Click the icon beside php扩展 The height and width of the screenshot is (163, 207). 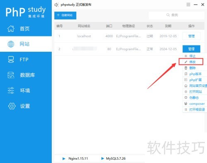click(186, 80)
